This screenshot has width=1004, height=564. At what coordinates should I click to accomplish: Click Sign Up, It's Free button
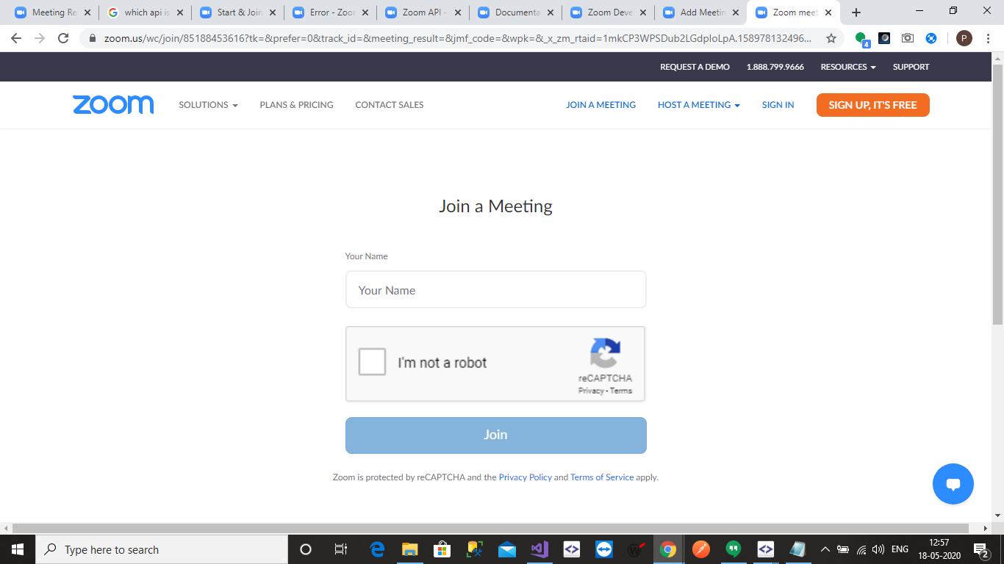872,105
